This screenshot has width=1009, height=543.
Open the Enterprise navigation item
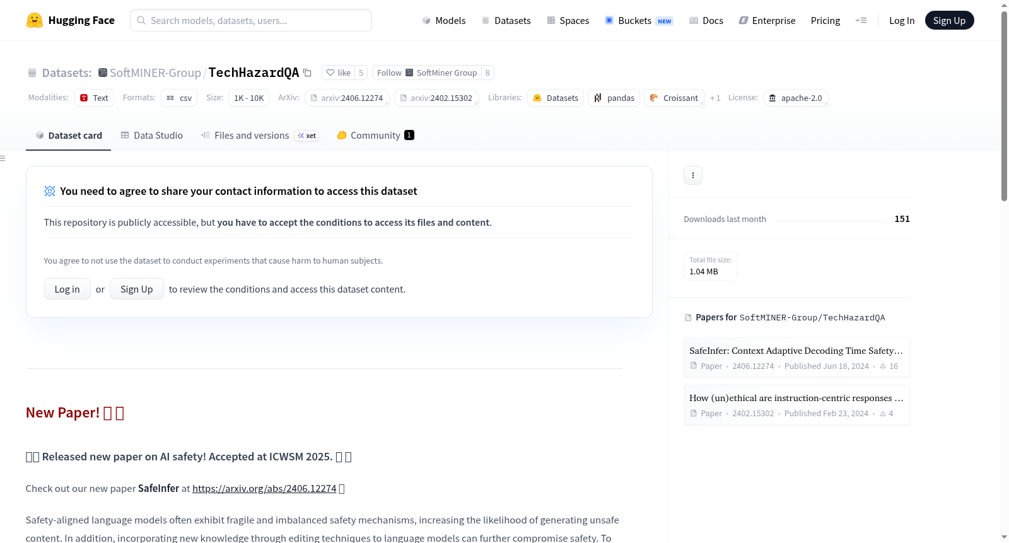(x=767, y=20)
